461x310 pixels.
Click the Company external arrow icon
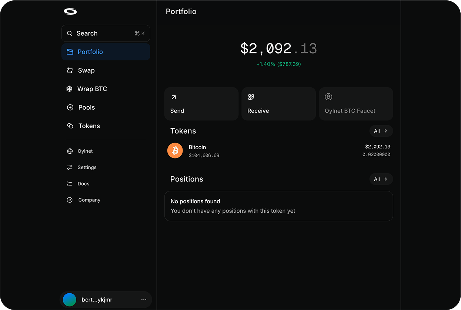[69, 200]
